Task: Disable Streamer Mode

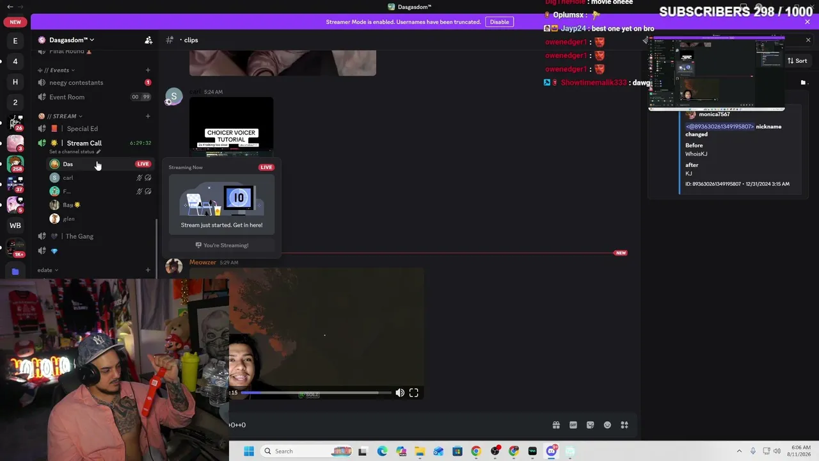Action: pyautogui.click(x=499, y=22)
